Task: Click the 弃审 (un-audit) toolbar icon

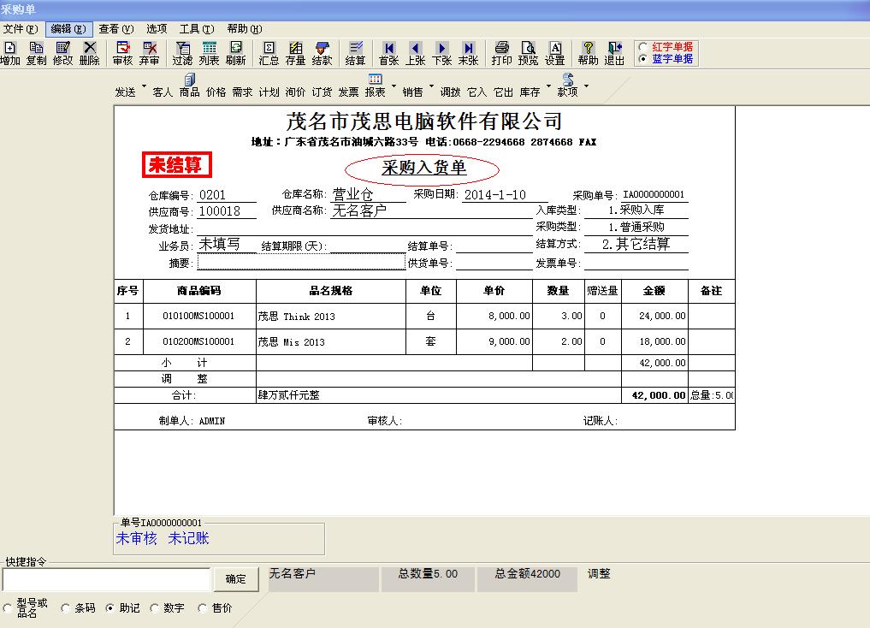Action: [x=149, y=53]
